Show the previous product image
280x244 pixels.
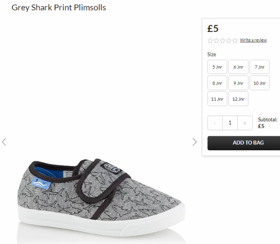click(x=4, y=142)
